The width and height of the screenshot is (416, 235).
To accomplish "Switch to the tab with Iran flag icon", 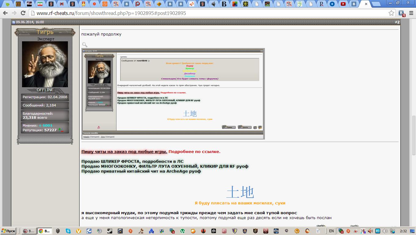I will 40,4.
